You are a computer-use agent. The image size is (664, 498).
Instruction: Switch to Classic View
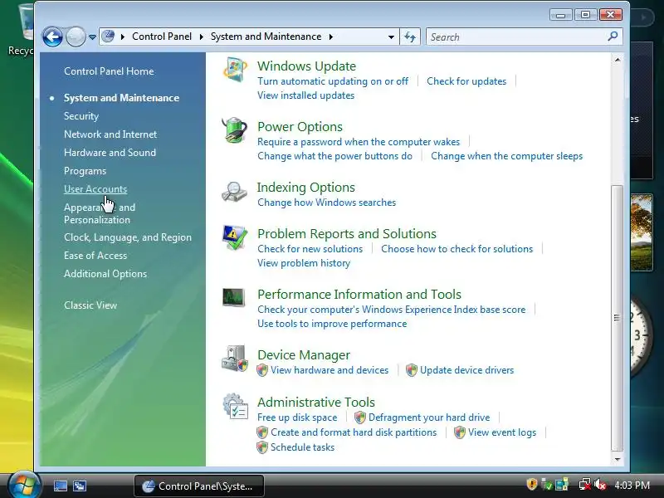pyautogui.click(x=90, y=305)
